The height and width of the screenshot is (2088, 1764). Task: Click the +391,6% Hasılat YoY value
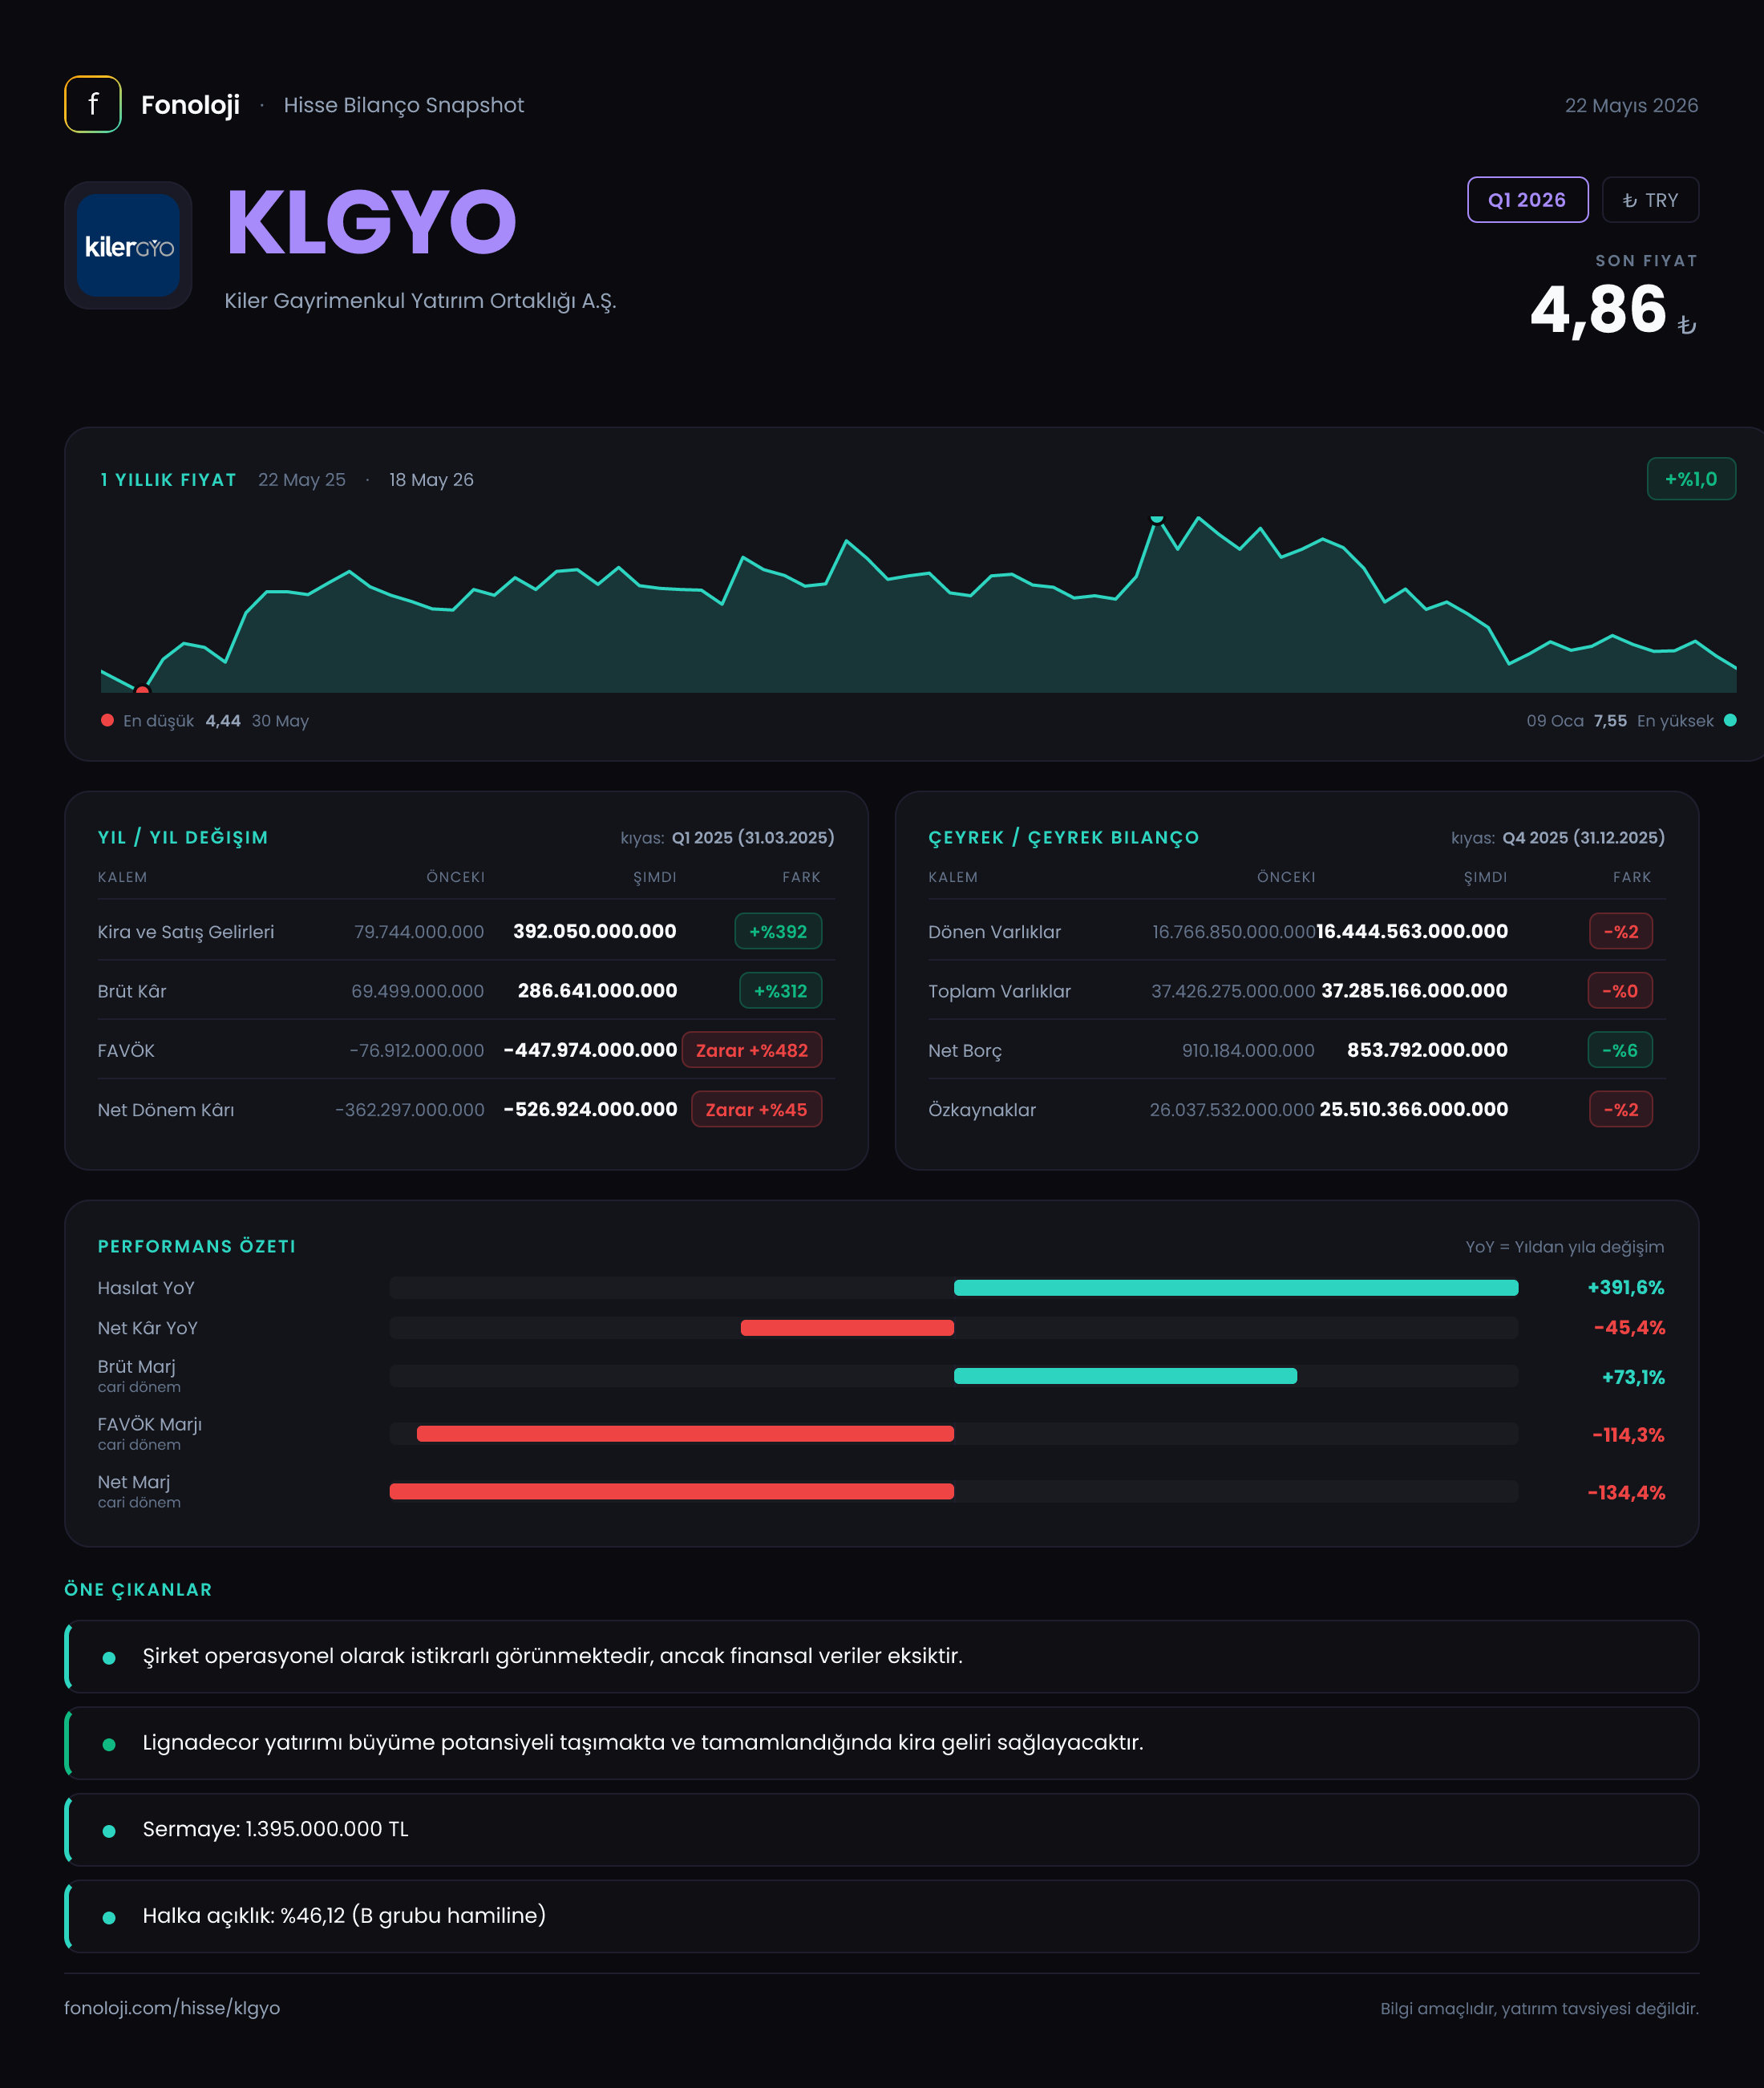click(1626, 1288)
